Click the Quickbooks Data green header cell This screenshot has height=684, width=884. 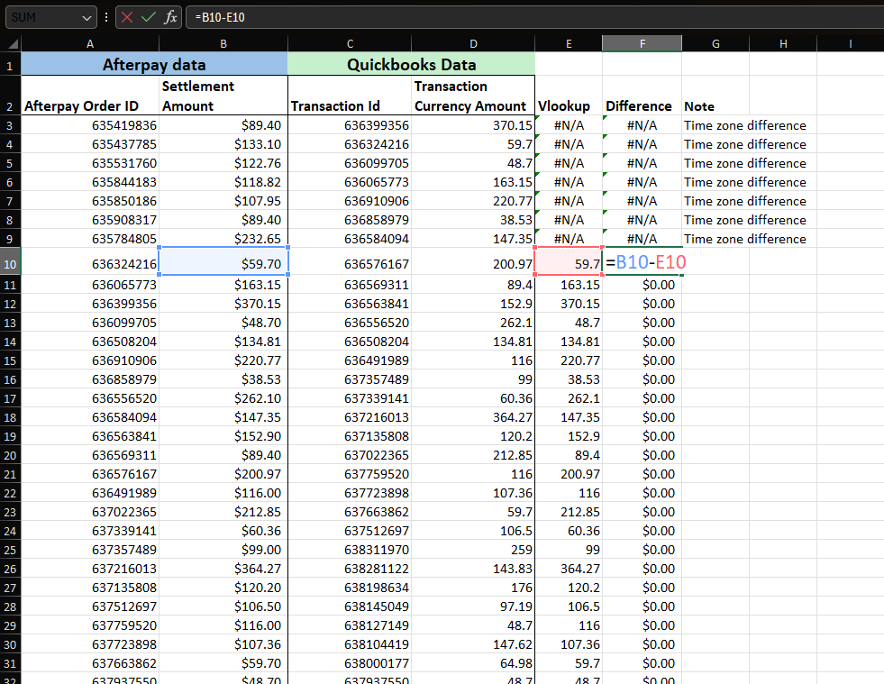pyautogui.click(x=411, y=64)
